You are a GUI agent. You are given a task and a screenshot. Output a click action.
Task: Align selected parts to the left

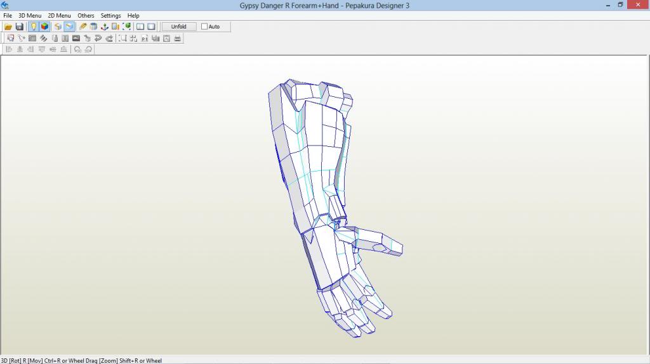coord(9,49)
